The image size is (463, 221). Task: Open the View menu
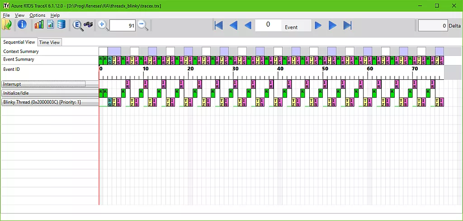[x=20, y=15]
